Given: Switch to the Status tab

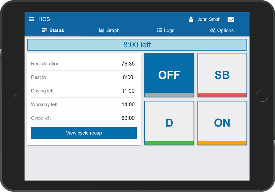Looking at the screenshot, I should click(53, 30).
